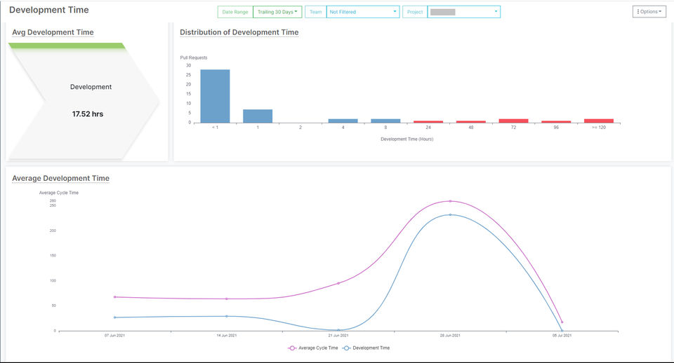Select the red bar for >= 120 hours
Viewport: 674px width, 363px height.
(599, 121)
